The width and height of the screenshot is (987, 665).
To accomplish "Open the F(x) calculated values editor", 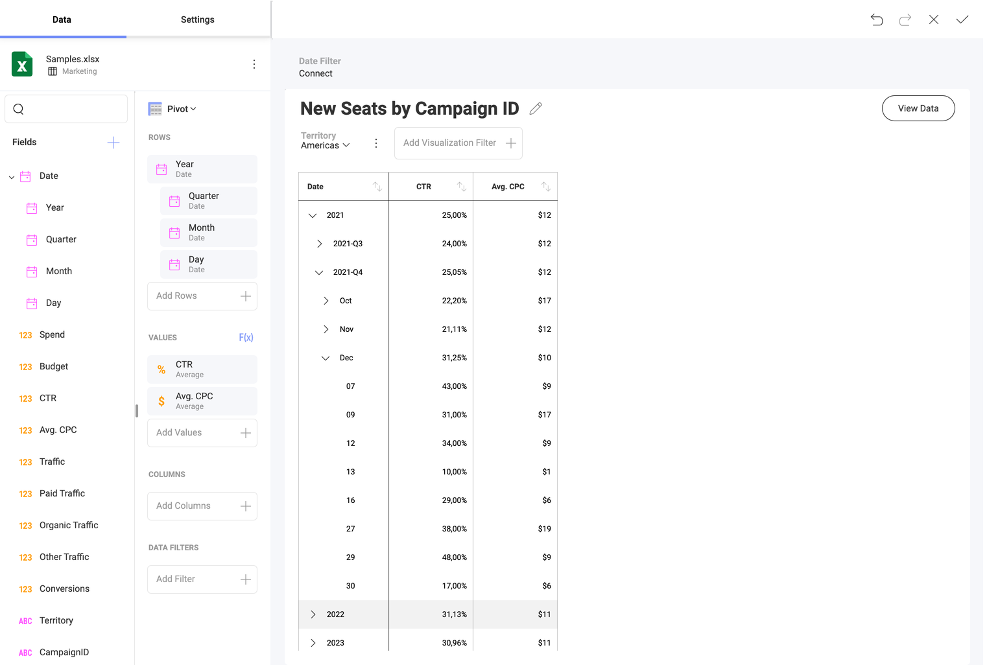I will pyautogui.click(x=246, y=337).
